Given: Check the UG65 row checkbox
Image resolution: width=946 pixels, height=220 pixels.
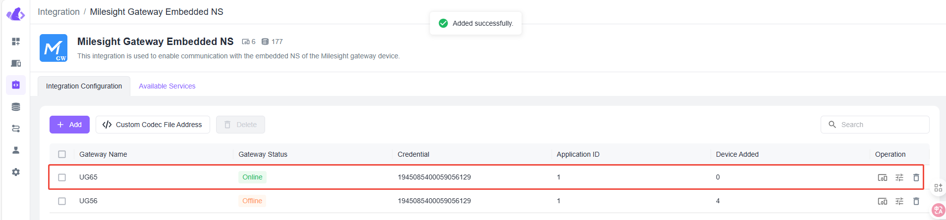Looking at the screenshot, I should (62, 177).
